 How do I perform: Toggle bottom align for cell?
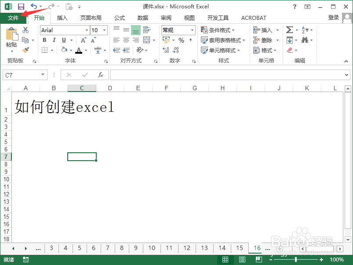tap(136, 30)
